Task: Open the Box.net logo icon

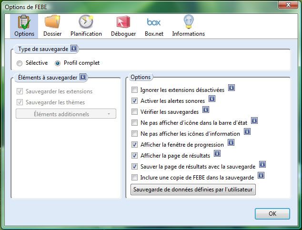Action: coord(154,22)
